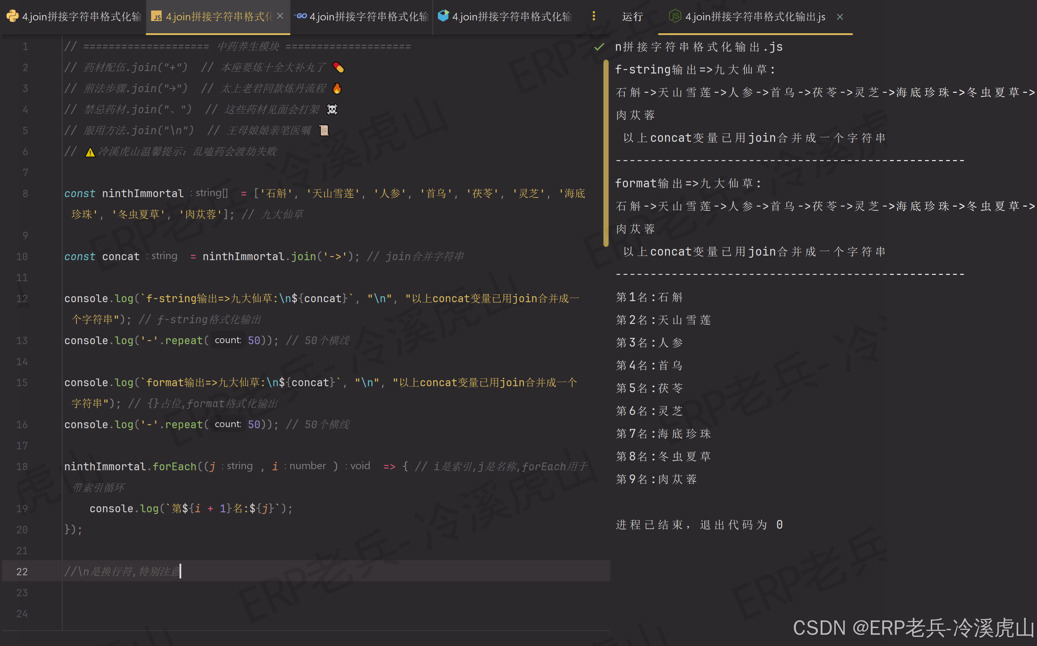Image resolution: width=1037 pixels, height=646 pixels.
Task: Click the ninthImmortal variable declaration
Action: (x=143, y=194)
